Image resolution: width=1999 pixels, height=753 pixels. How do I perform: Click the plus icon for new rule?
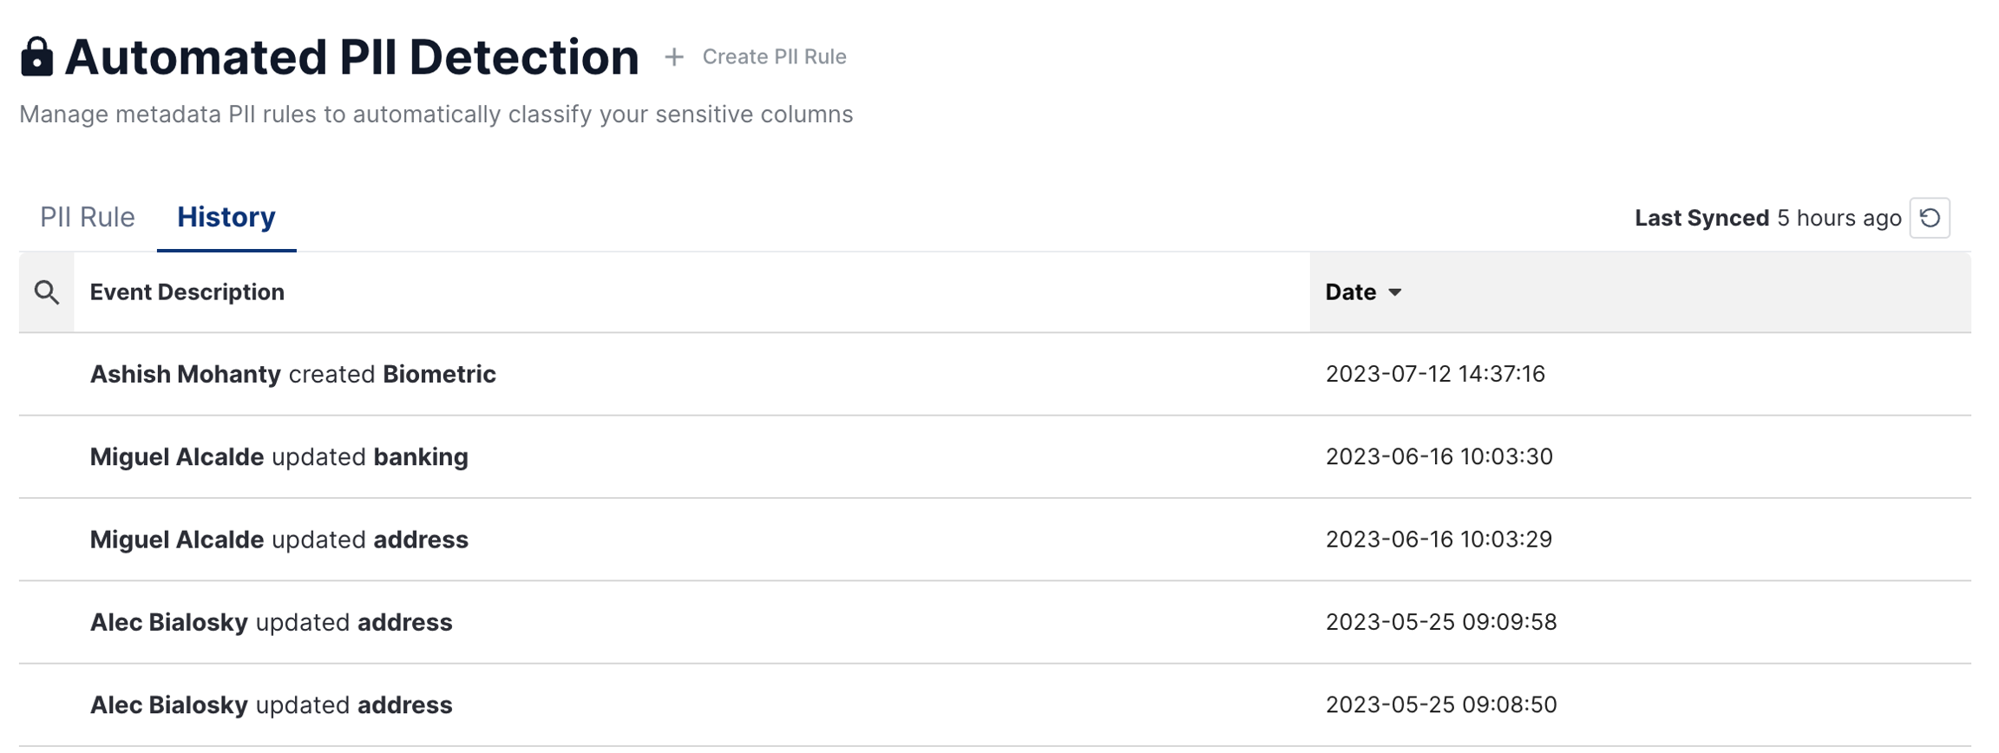pos(674,57)
